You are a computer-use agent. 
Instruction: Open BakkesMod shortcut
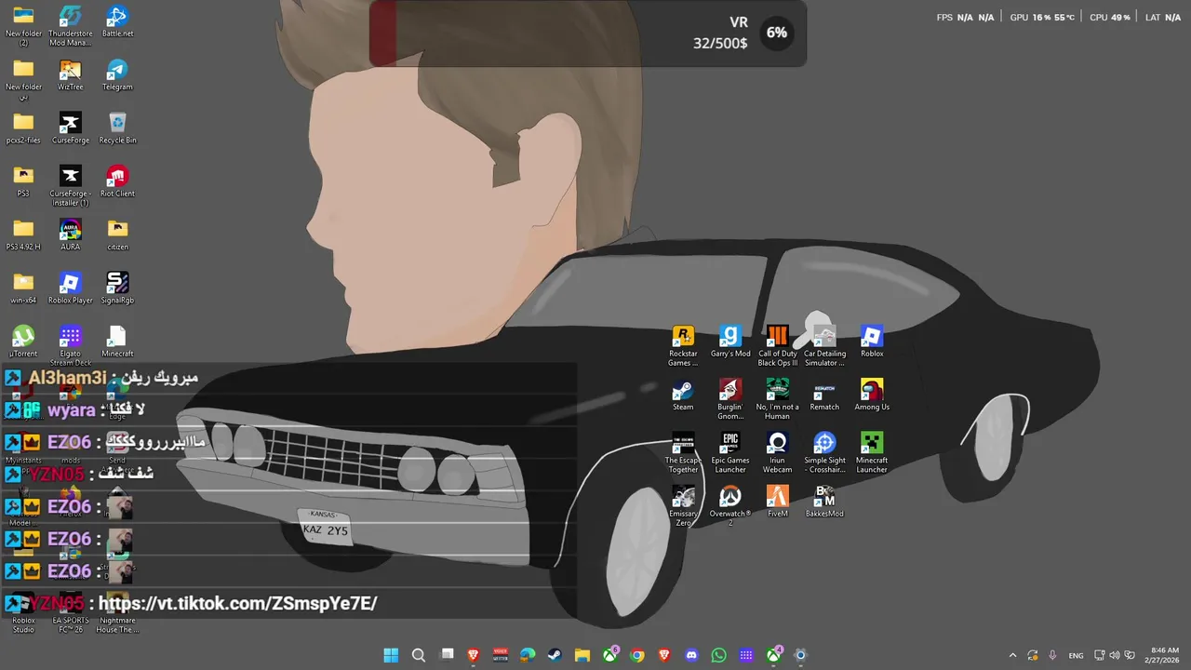[x=824, y=501]
